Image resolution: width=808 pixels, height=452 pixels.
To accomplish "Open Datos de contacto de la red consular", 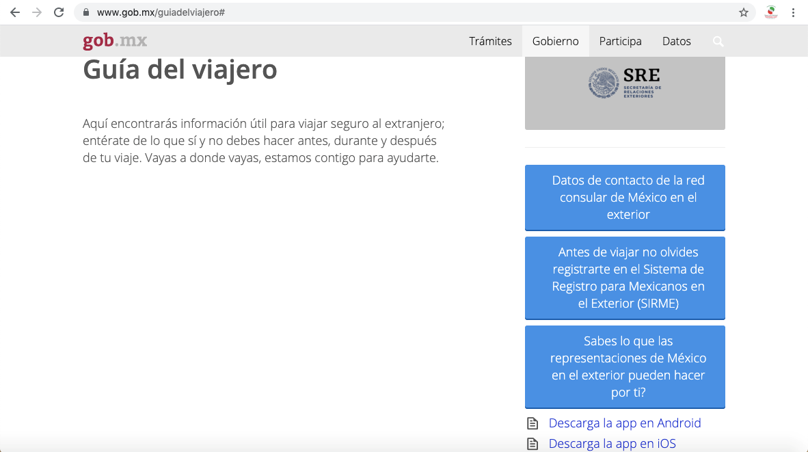I will click(x=624, y=197).
